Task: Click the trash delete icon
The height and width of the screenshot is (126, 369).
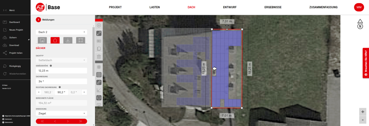Action: click(99, 56)
